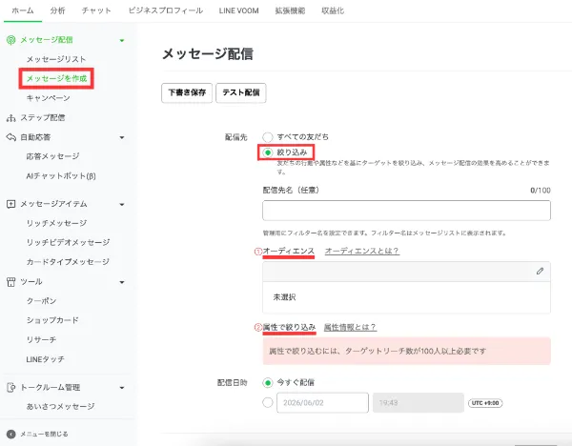Open あいさつメッセージ in sidebar
Image resolution: width=572 pixels, height=446 pixels.
61,407
